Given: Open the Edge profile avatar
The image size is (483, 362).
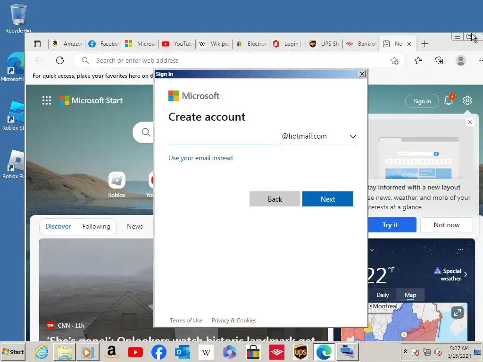Looking at the screenshot, I should coord(461,60).
